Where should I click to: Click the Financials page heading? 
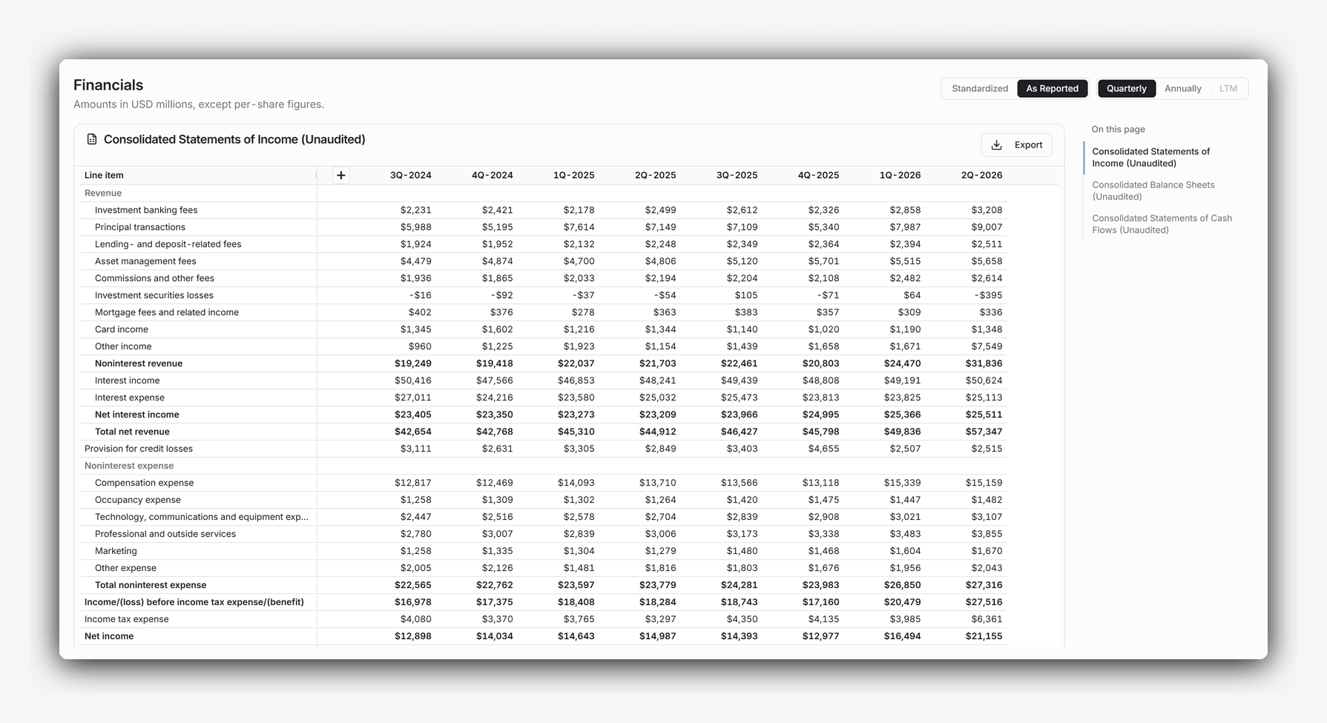coord(108,85)
